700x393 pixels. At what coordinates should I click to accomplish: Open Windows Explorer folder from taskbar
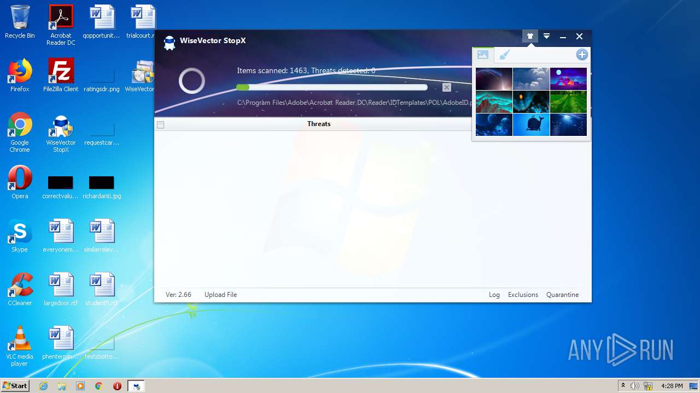click(x=62, y=386)
